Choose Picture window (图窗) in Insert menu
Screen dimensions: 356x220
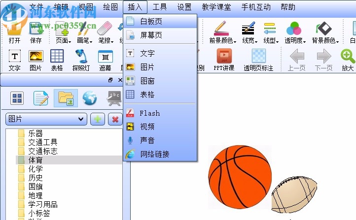click(x=160, y=81)
